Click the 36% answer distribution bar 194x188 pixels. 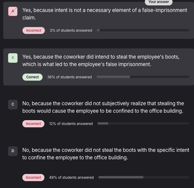(143, 77)
